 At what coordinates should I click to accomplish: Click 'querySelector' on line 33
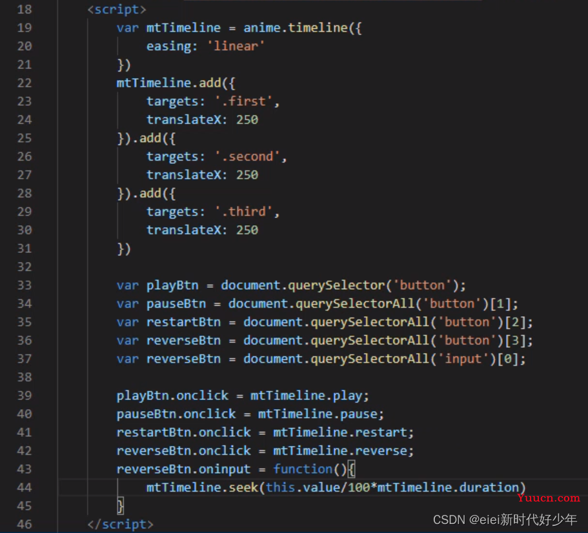point(337,285)
